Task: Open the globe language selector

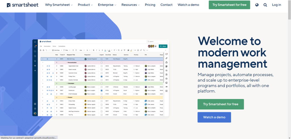Action: click(x=257, y=5)
